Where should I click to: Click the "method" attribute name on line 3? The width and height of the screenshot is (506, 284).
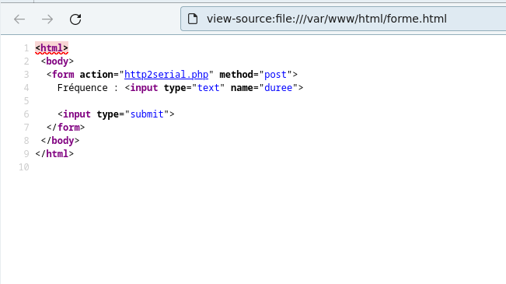click(x=236, y=75)
